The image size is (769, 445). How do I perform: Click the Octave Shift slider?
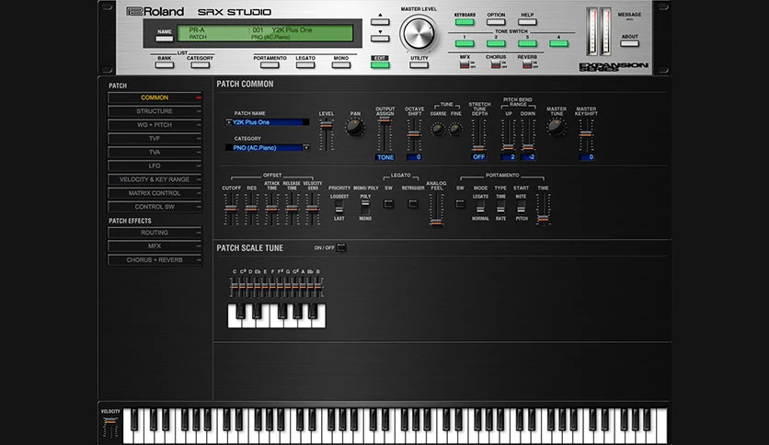[x=415, y=134]
